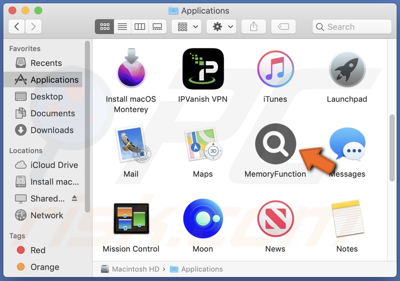Open the Launchpad rocket icon
400x281 pixels.
tap(347, 69)
